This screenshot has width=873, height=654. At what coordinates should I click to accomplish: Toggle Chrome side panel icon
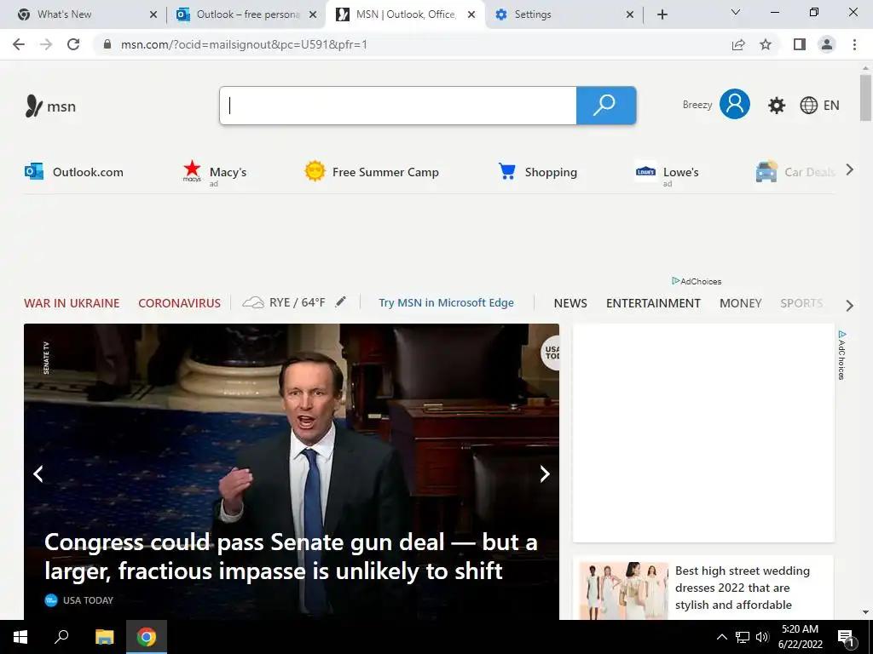click(800, 44)
